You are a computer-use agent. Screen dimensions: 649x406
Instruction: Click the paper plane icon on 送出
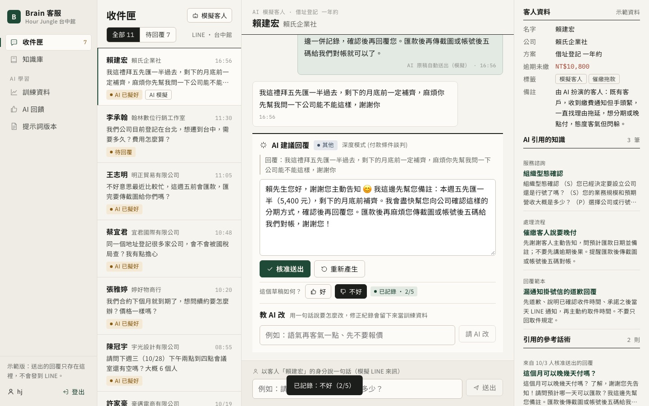coord(476,388)
